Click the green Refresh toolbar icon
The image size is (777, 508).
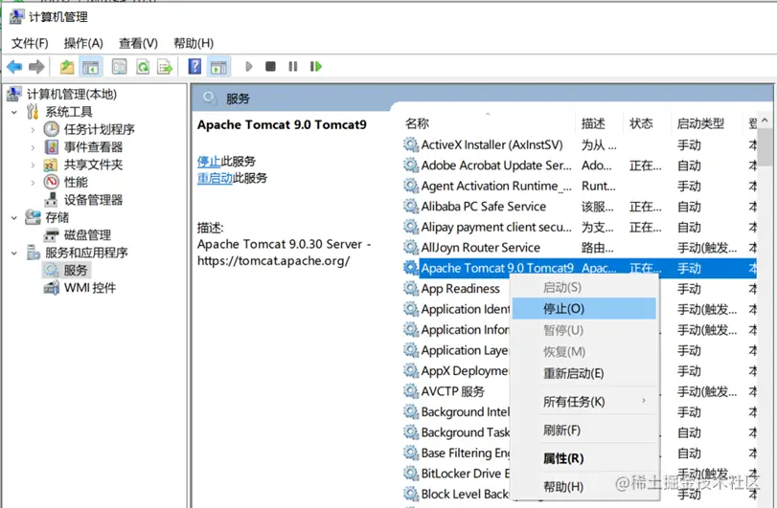pos(143,66)
